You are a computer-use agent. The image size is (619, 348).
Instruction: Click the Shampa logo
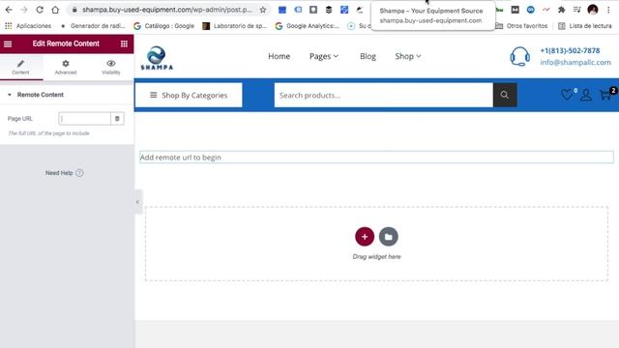[x=157, y=58]
